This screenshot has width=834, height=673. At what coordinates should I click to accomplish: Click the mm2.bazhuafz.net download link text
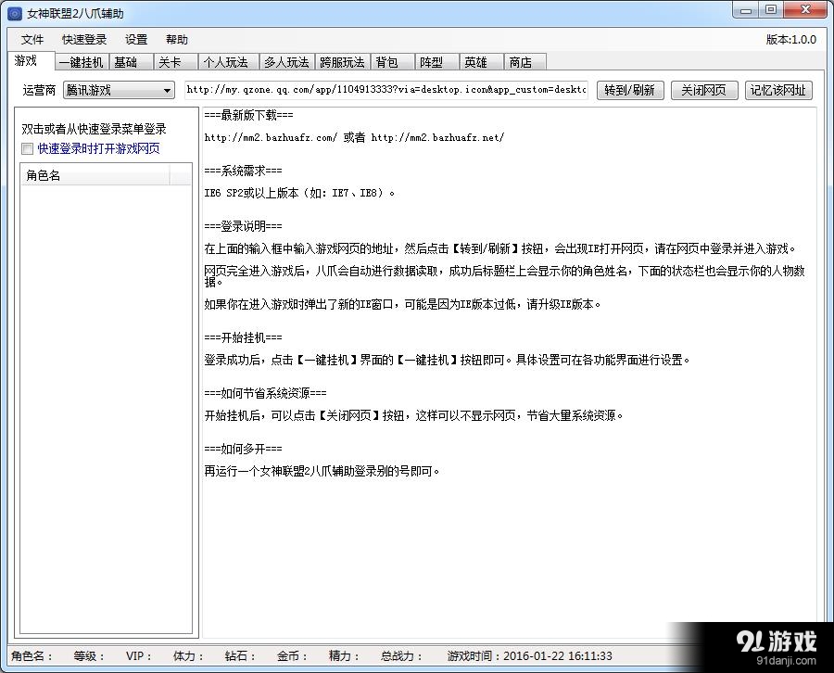[x=437, y=138]
